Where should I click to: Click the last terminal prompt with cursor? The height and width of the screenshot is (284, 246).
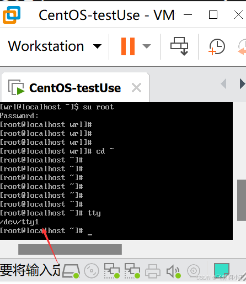46,231
